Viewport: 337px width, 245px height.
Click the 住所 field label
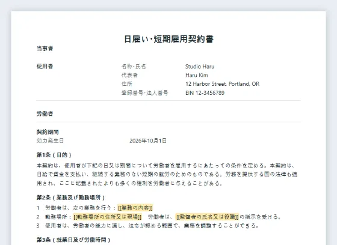tap(127, 84)
